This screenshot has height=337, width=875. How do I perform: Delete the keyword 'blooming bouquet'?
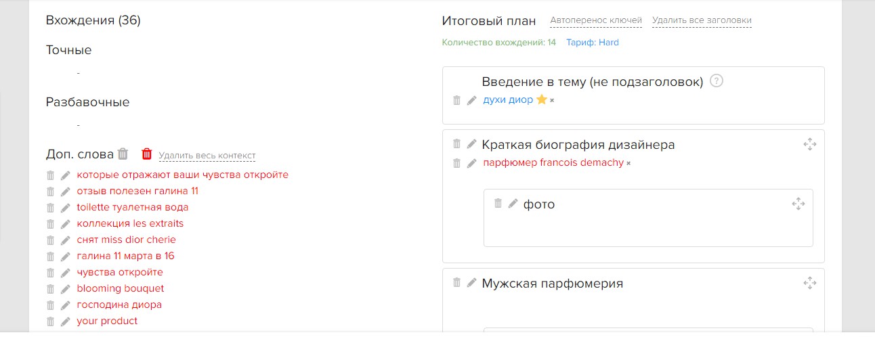pyautogui.click(x=50, y=289)
